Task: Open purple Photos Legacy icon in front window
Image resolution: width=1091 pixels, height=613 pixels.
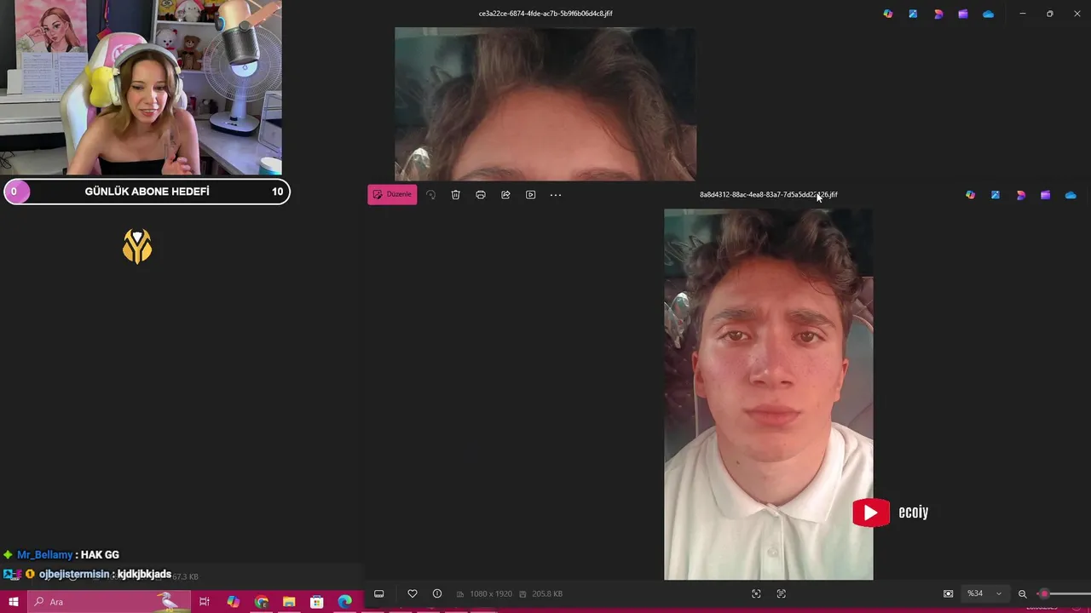Action: click(x=1045, y=195)
